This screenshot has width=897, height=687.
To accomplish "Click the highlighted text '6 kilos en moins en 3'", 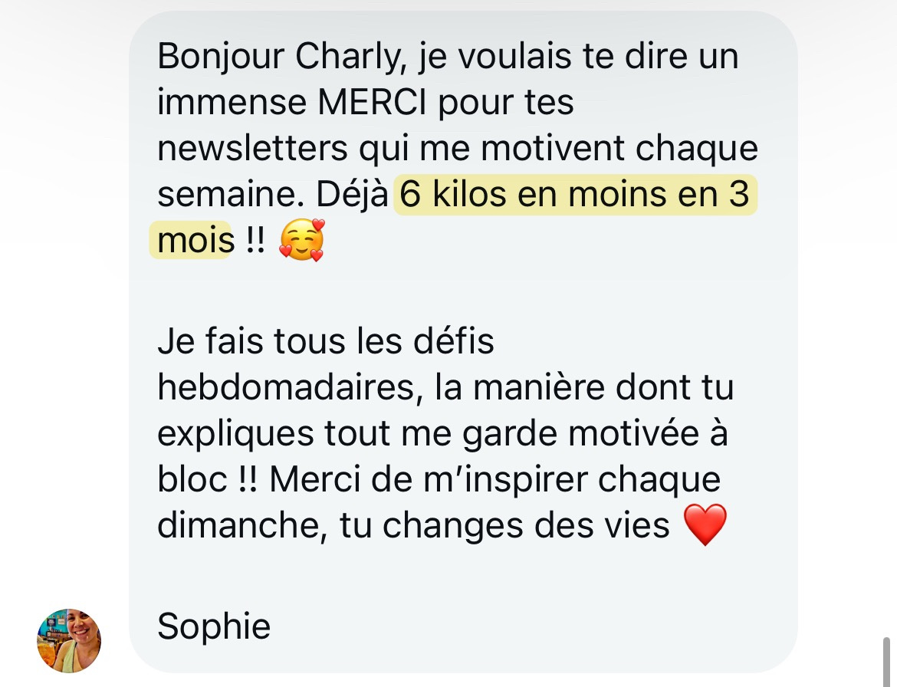I will click(x=574, y=194).
